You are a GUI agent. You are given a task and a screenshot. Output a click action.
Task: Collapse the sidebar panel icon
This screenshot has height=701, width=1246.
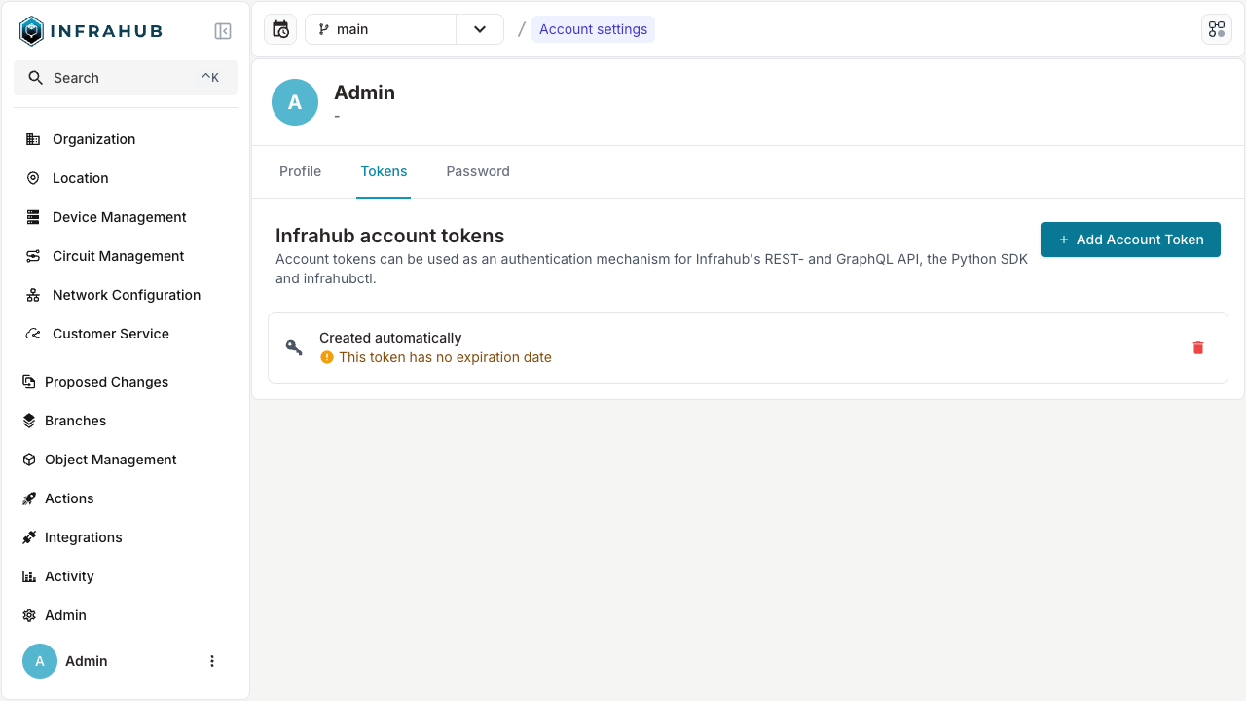pyautogui.click(x=223, y=31)
